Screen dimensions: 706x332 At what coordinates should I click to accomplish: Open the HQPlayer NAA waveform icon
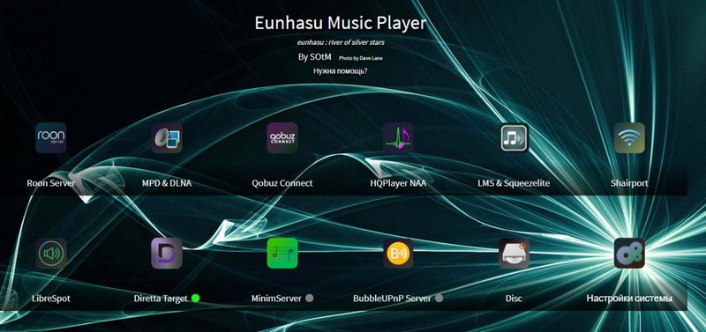pyautogui.click(x=398, y=138)
